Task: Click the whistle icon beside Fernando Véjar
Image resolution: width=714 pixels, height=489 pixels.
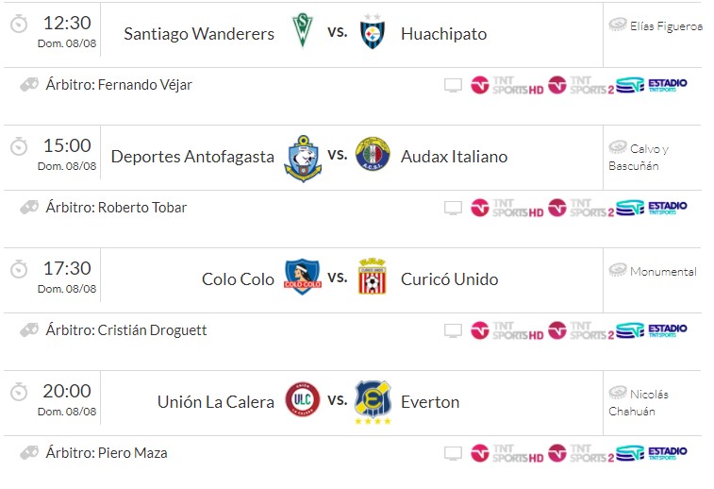Action: pos(29,85)
